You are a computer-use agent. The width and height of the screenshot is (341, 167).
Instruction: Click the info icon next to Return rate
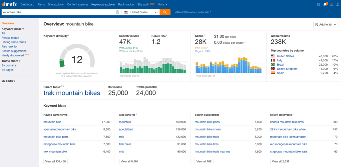[x=167, y=35]
